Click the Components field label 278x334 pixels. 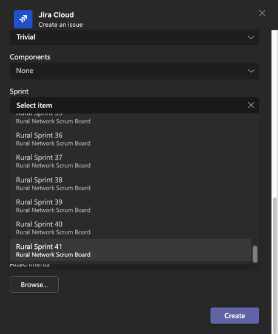(x=30, y=57)
